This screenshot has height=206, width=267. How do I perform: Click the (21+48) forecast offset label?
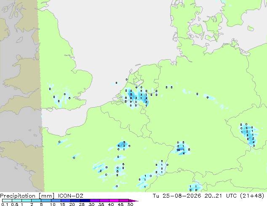(252, 196)
